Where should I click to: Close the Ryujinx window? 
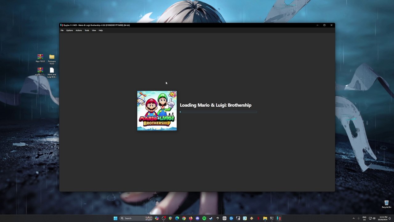(x=332, y=25)
